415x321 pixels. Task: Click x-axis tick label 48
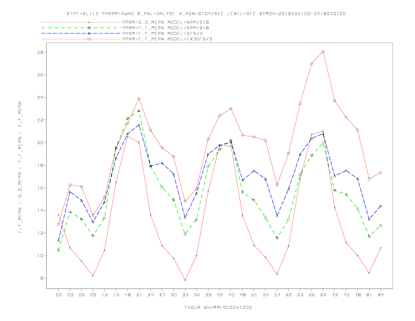(243, 295)
